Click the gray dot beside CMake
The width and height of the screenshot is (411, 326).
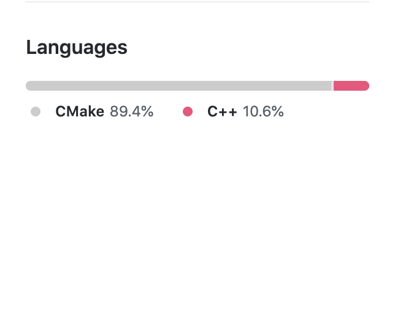coord(36,112)
